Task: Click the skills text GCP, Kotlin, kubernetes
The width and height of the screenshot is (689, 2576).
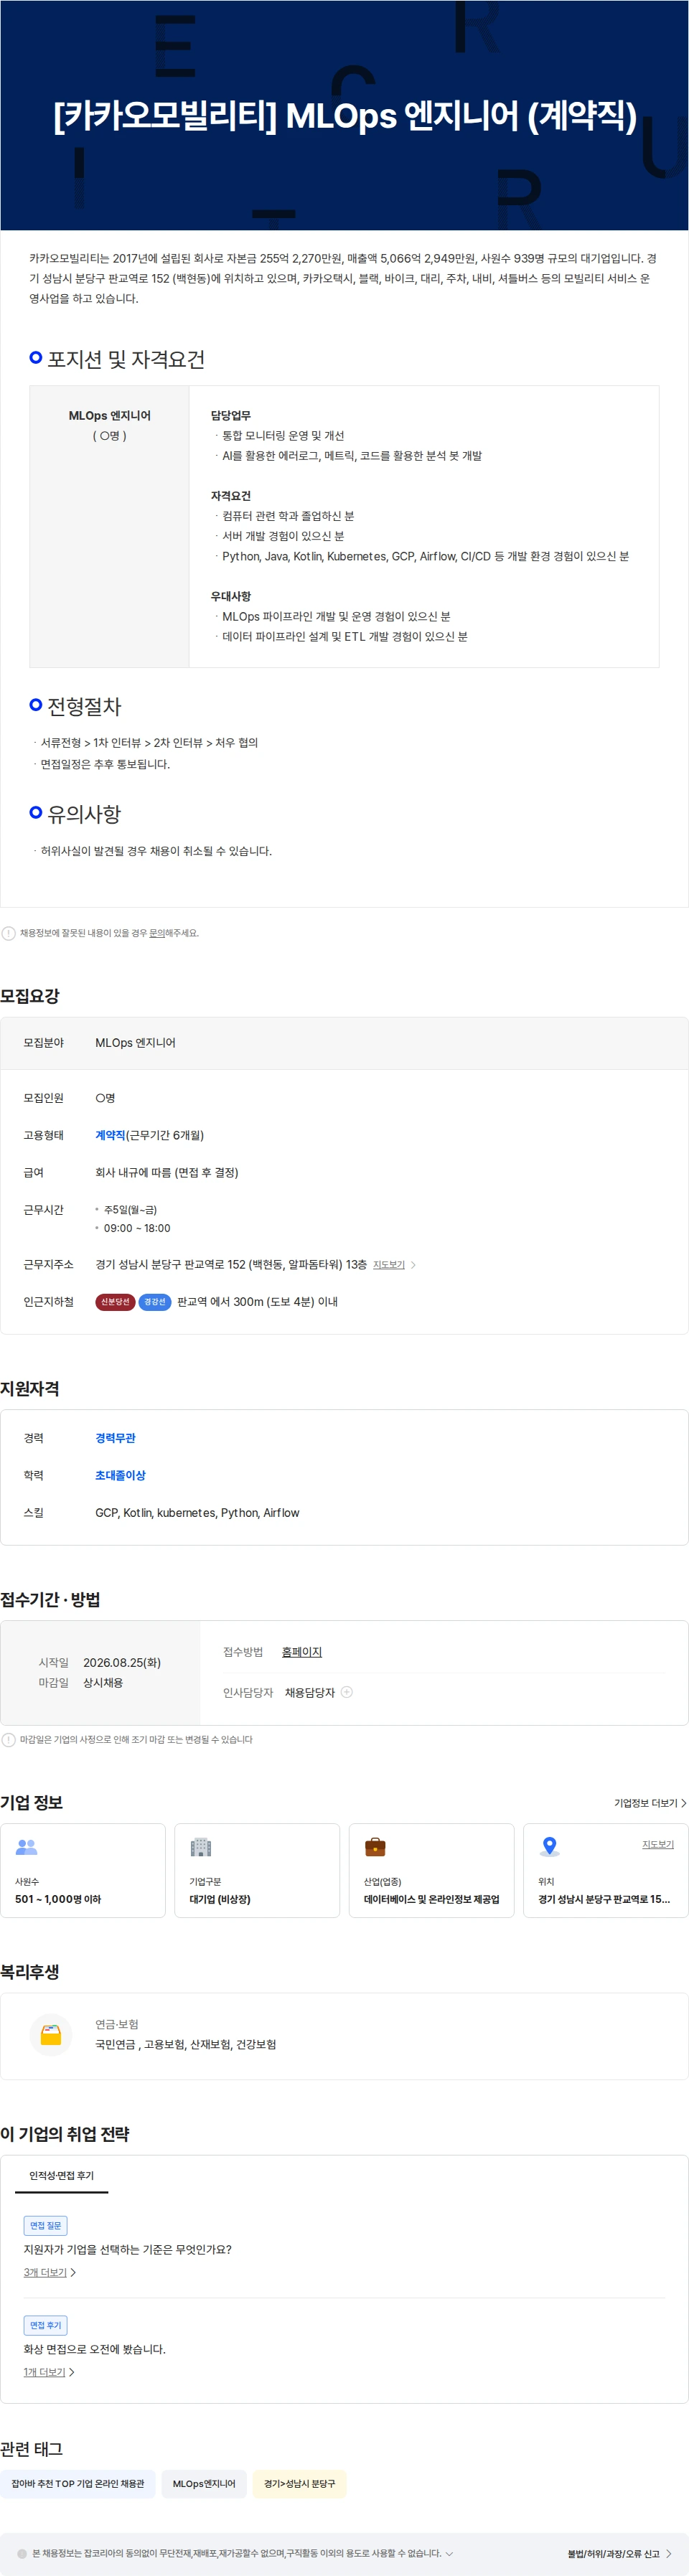Action: [197, 1513]
